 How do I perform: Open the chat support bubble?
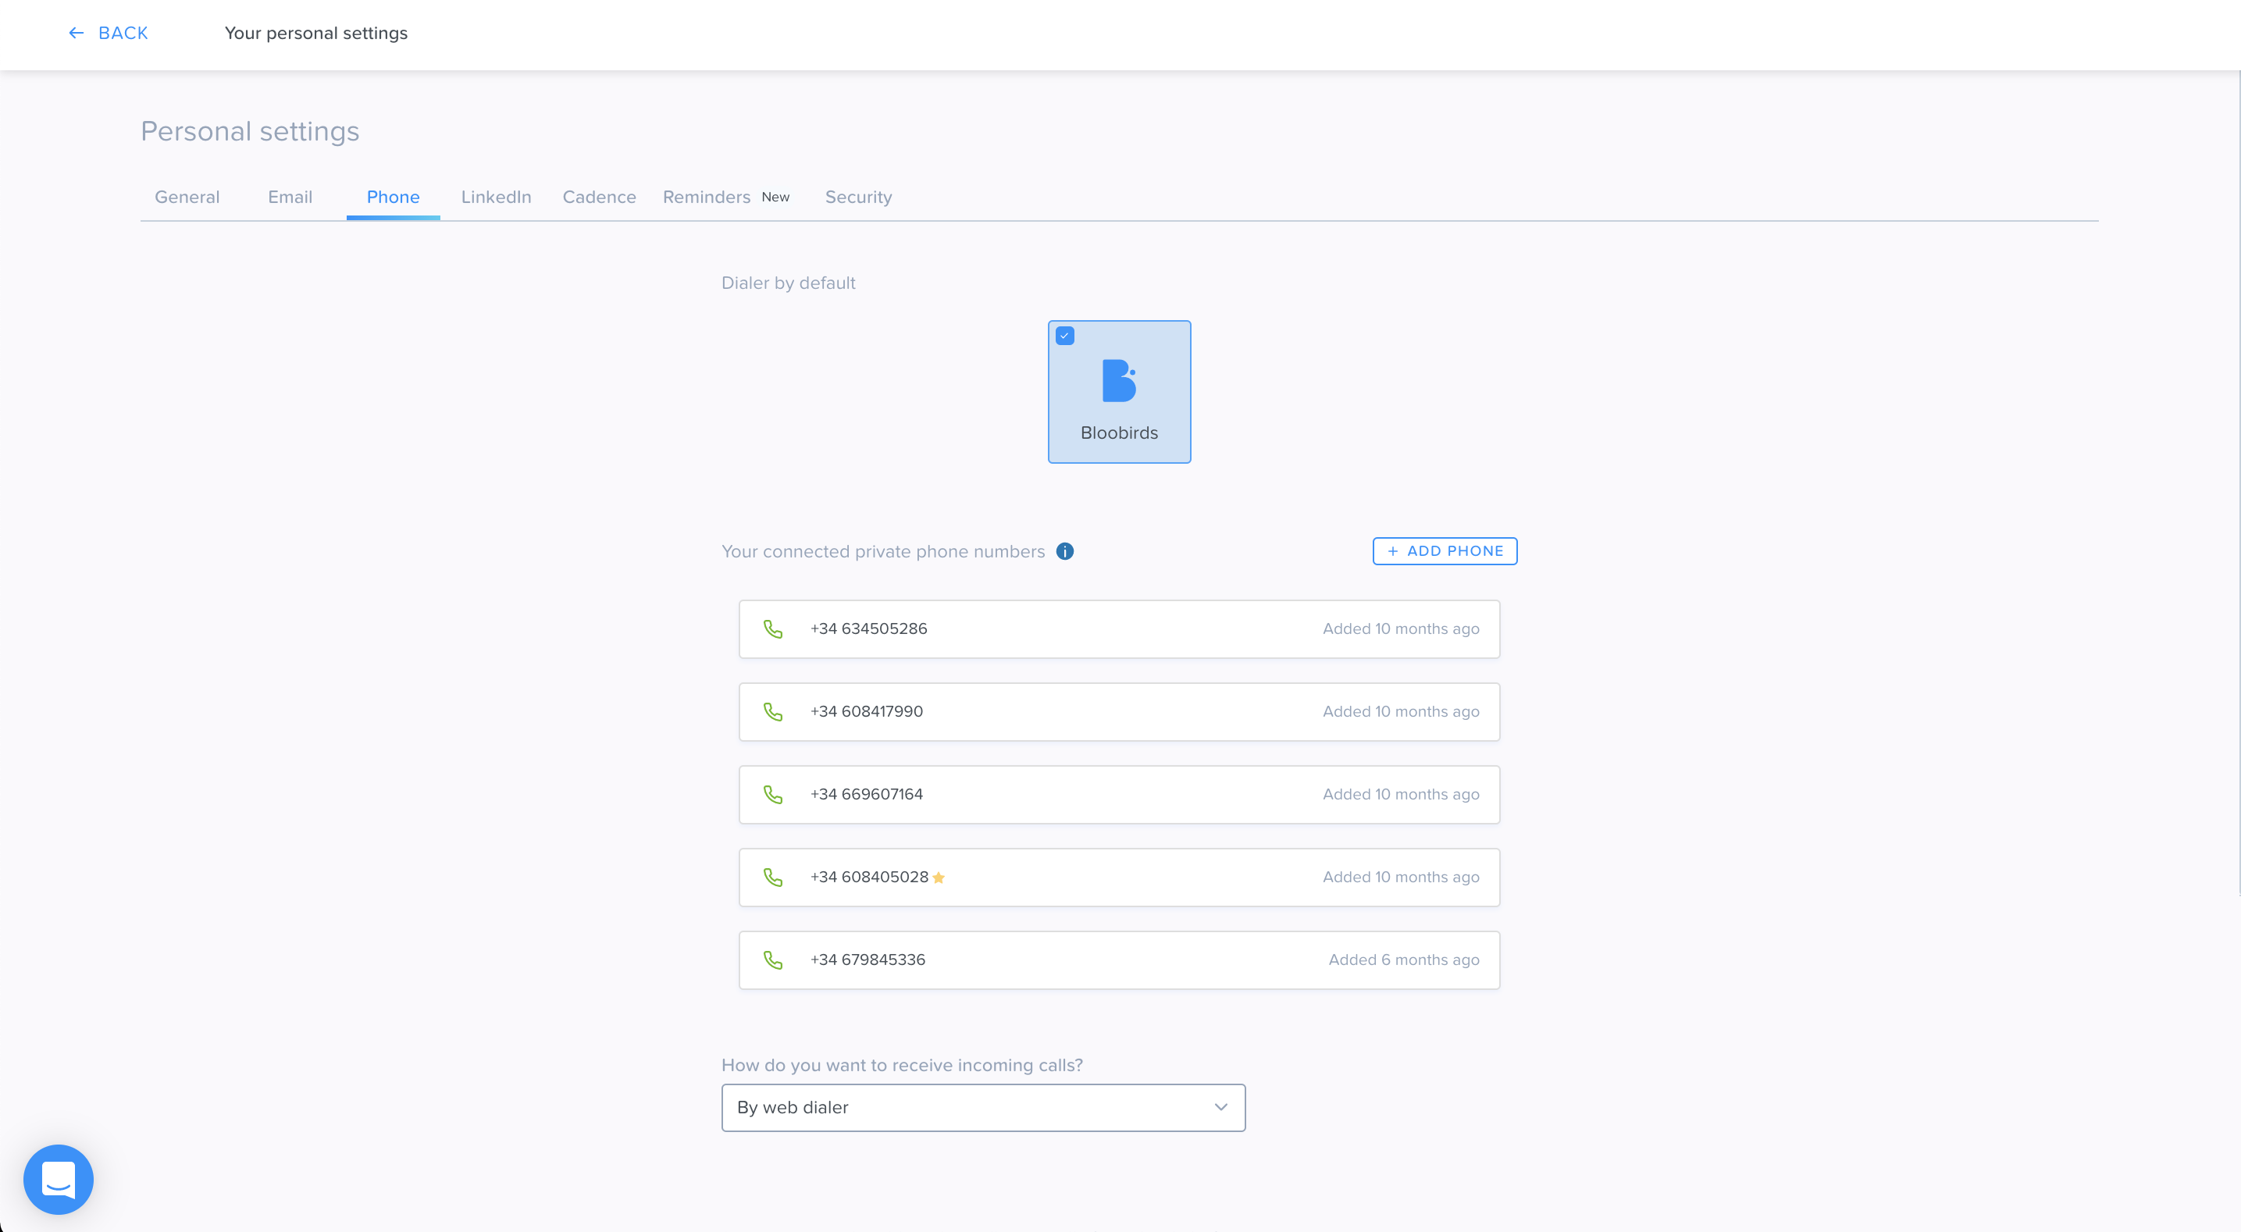point(59,1179)
